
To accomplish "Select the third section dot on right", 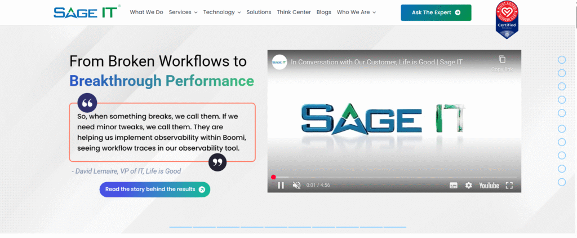I will coord(562,86).
